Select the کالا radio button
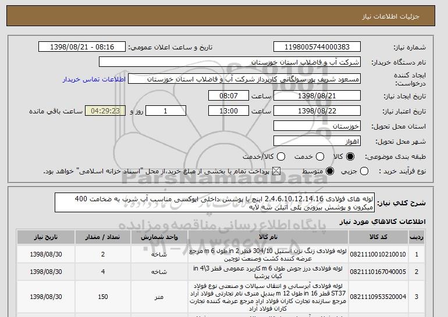The image size is (448, 317). click(350, 156)
